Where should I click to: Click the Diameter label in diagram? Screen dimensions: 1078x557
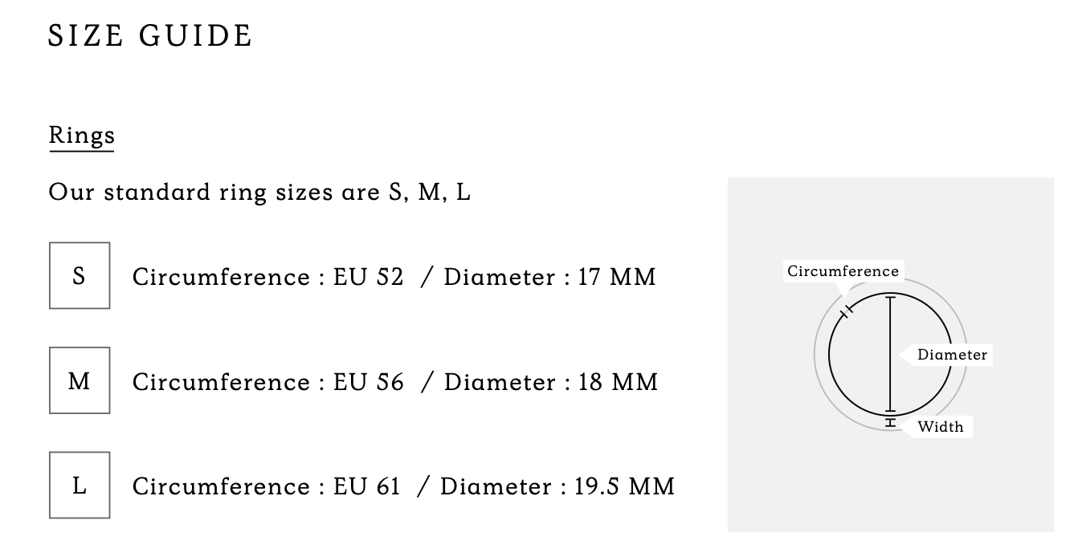tap(952, 355)
